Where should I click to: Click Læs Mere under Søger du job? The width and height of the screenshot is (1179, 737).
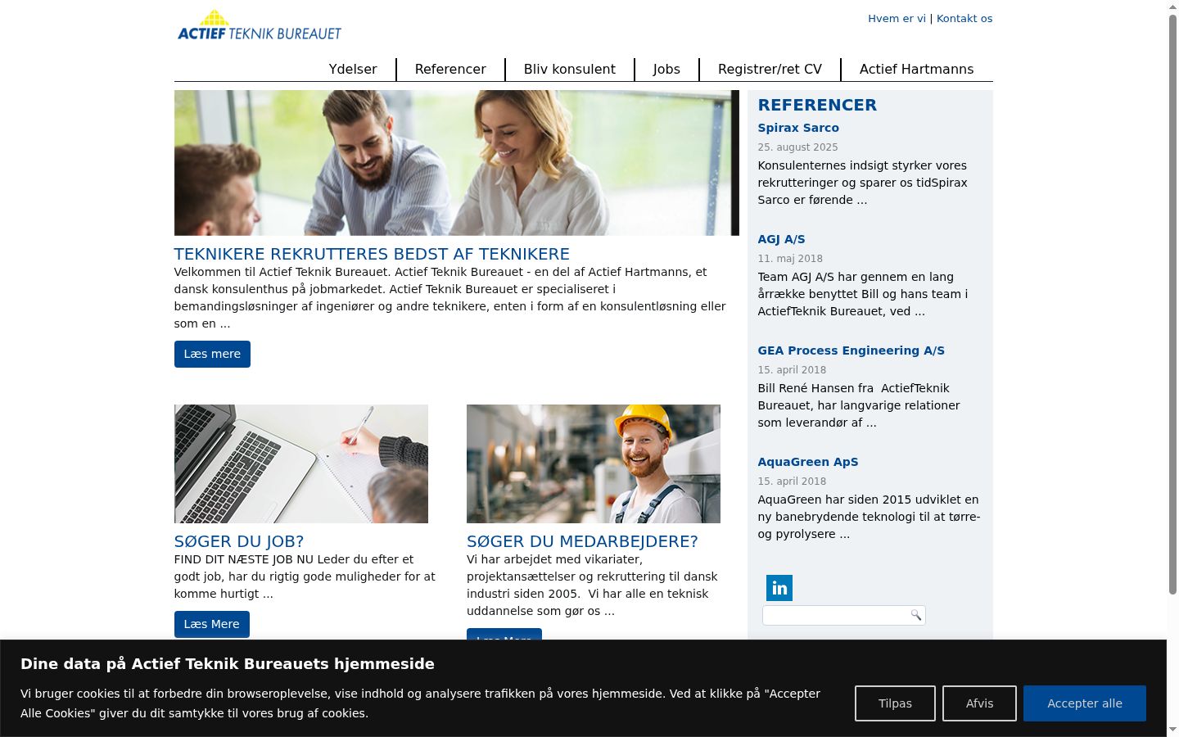click(x=211, y=624)
